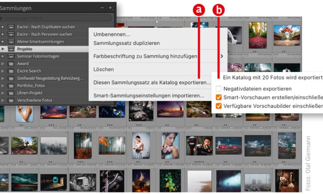
Task: Select the Portfolio_Fotos collection label
Action: click(x=31, y=85)
